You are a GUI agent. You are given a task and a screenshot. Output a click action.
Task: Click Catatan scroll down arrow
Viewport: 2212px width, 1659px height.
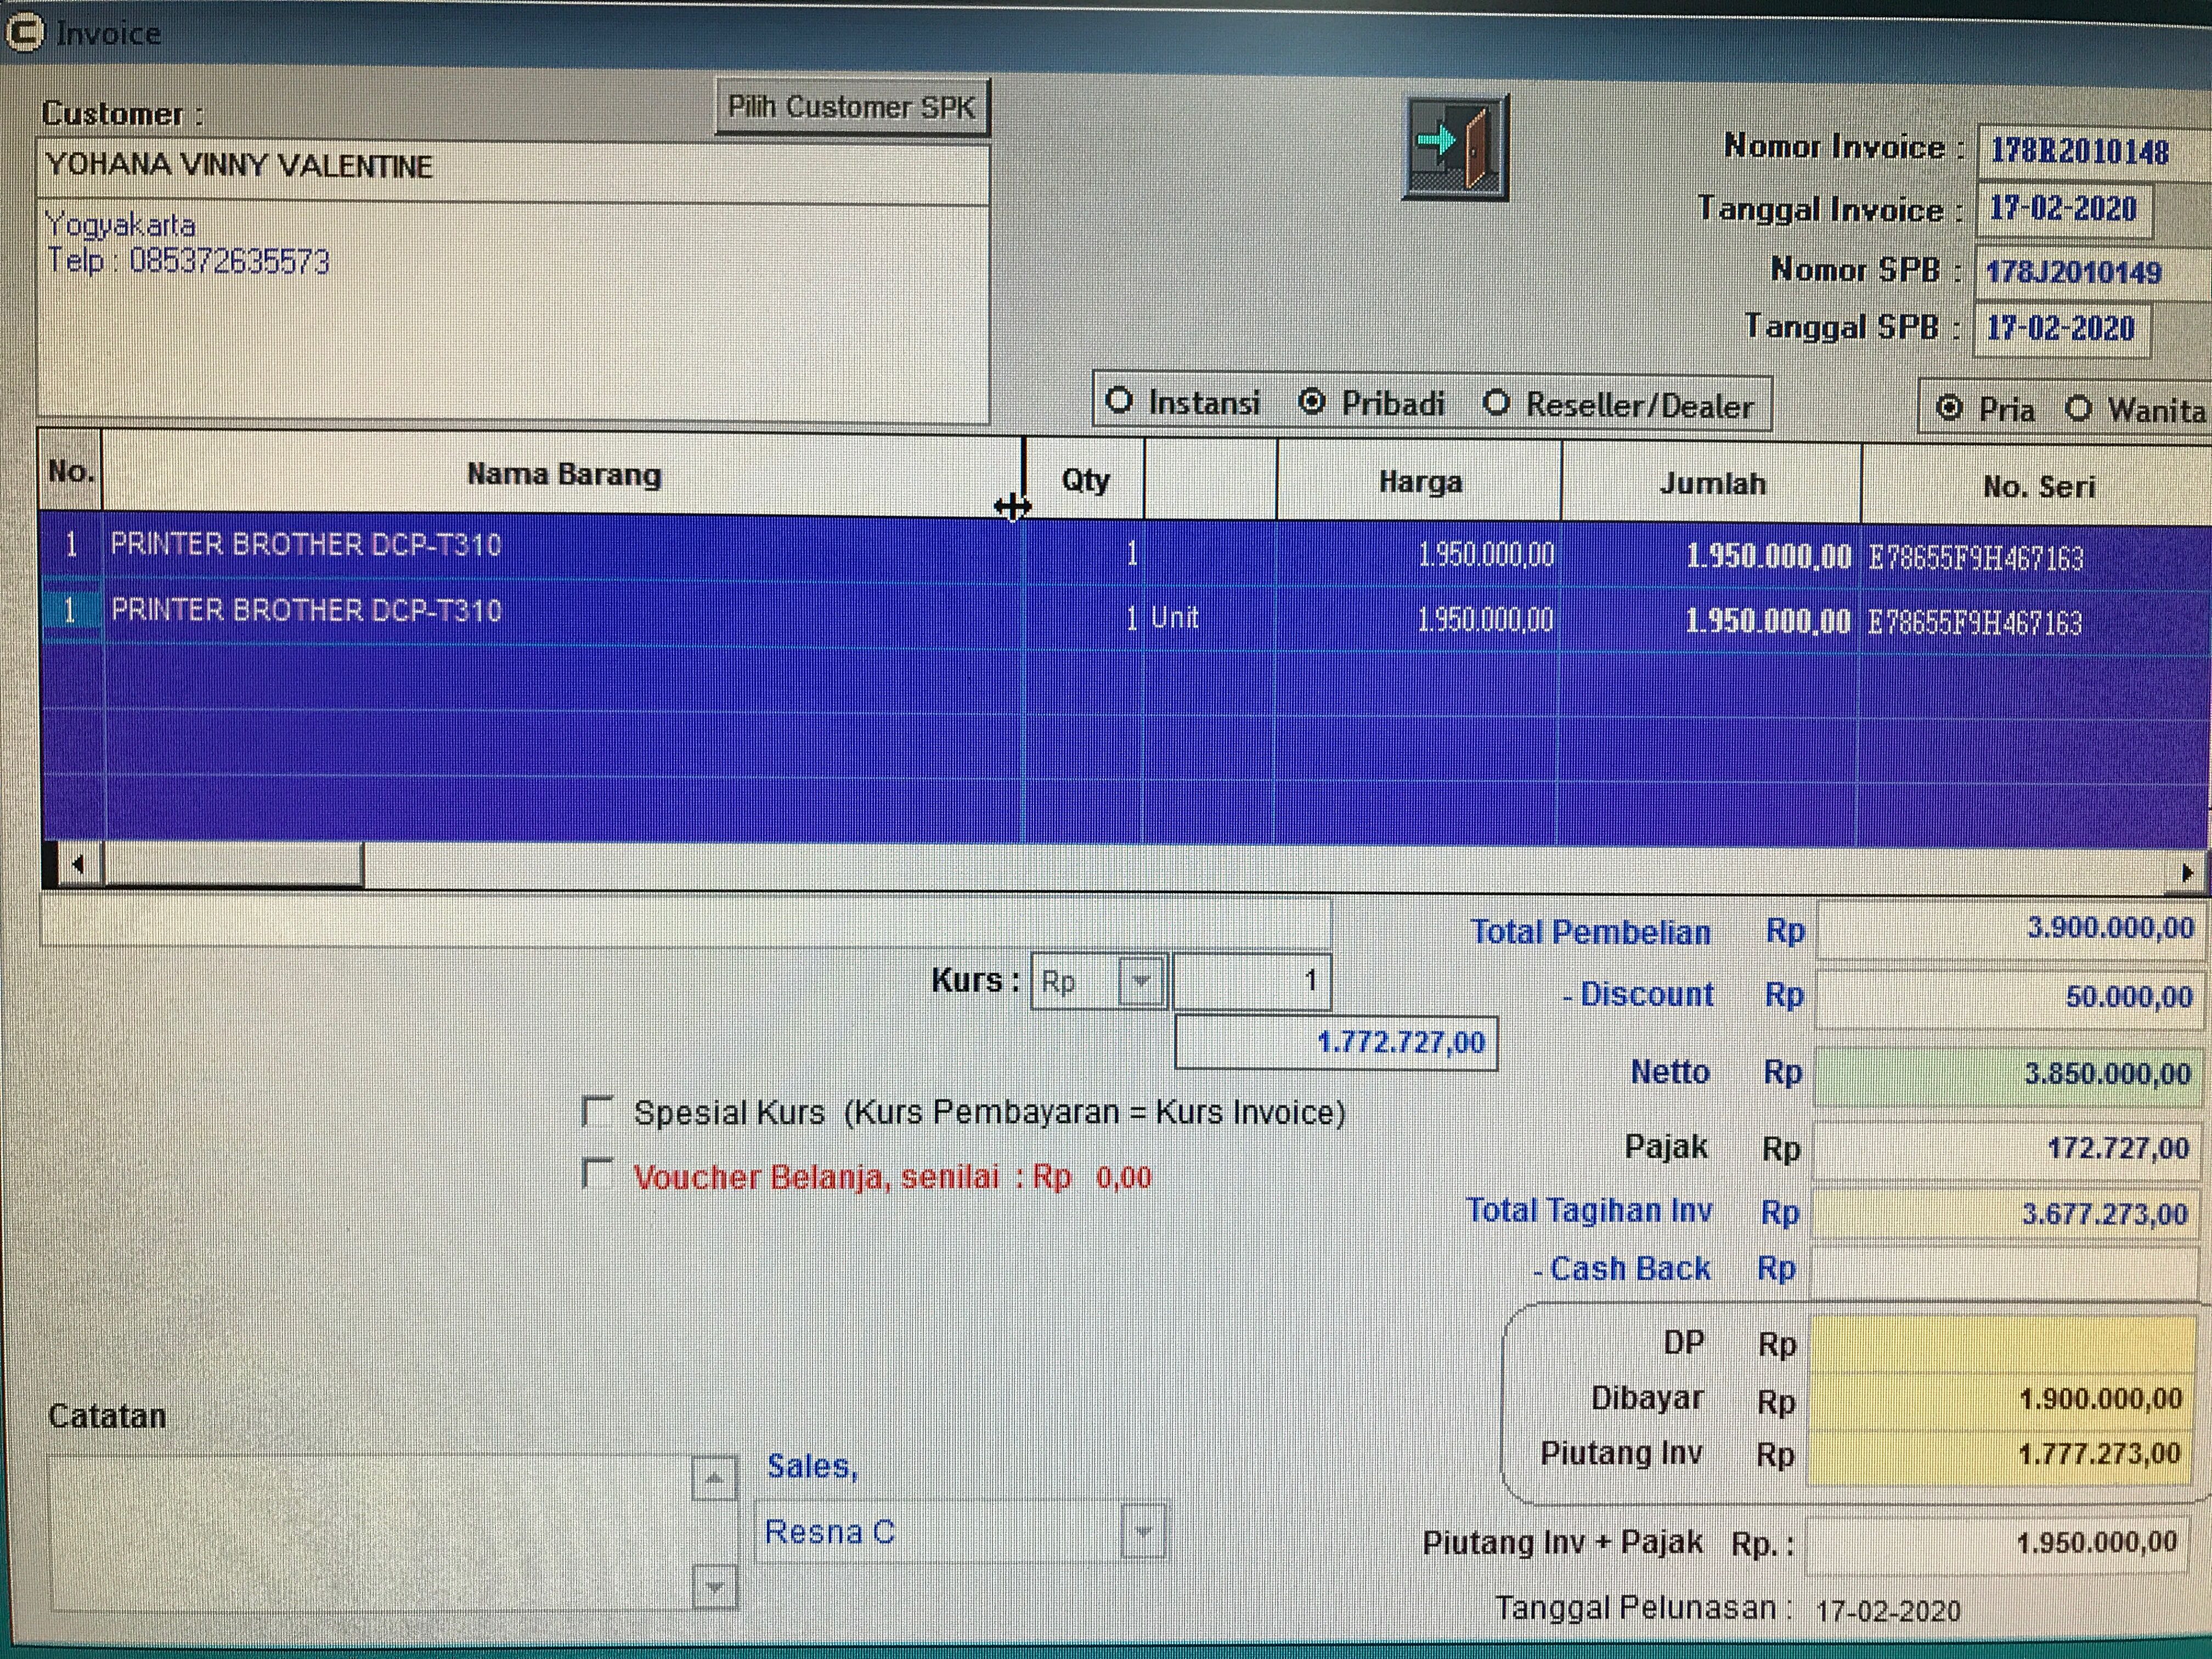click(714, 1586)
